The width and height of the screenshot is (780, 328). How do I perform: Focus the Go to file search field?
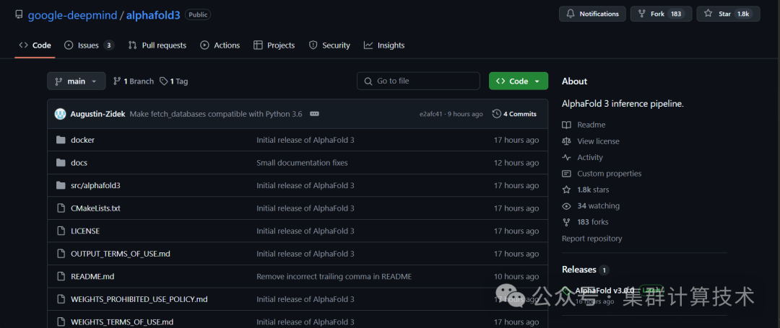(x=418, y=81)
